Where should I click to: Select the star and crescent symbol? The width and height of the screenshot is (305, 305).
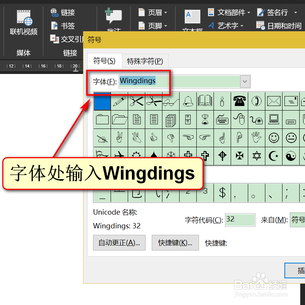pos(274,156)
